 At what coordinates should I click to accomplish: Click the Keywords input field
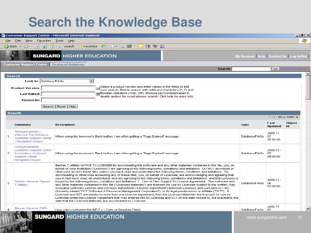pyautogui.click(x=68, y=100)
